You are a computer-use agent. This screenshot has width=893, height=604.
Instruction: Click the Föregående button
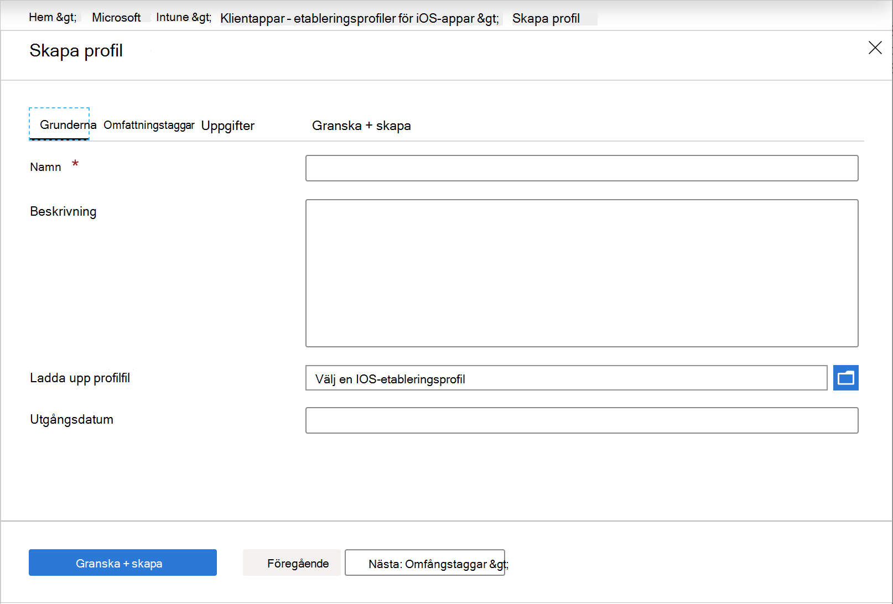click(292, 563)
